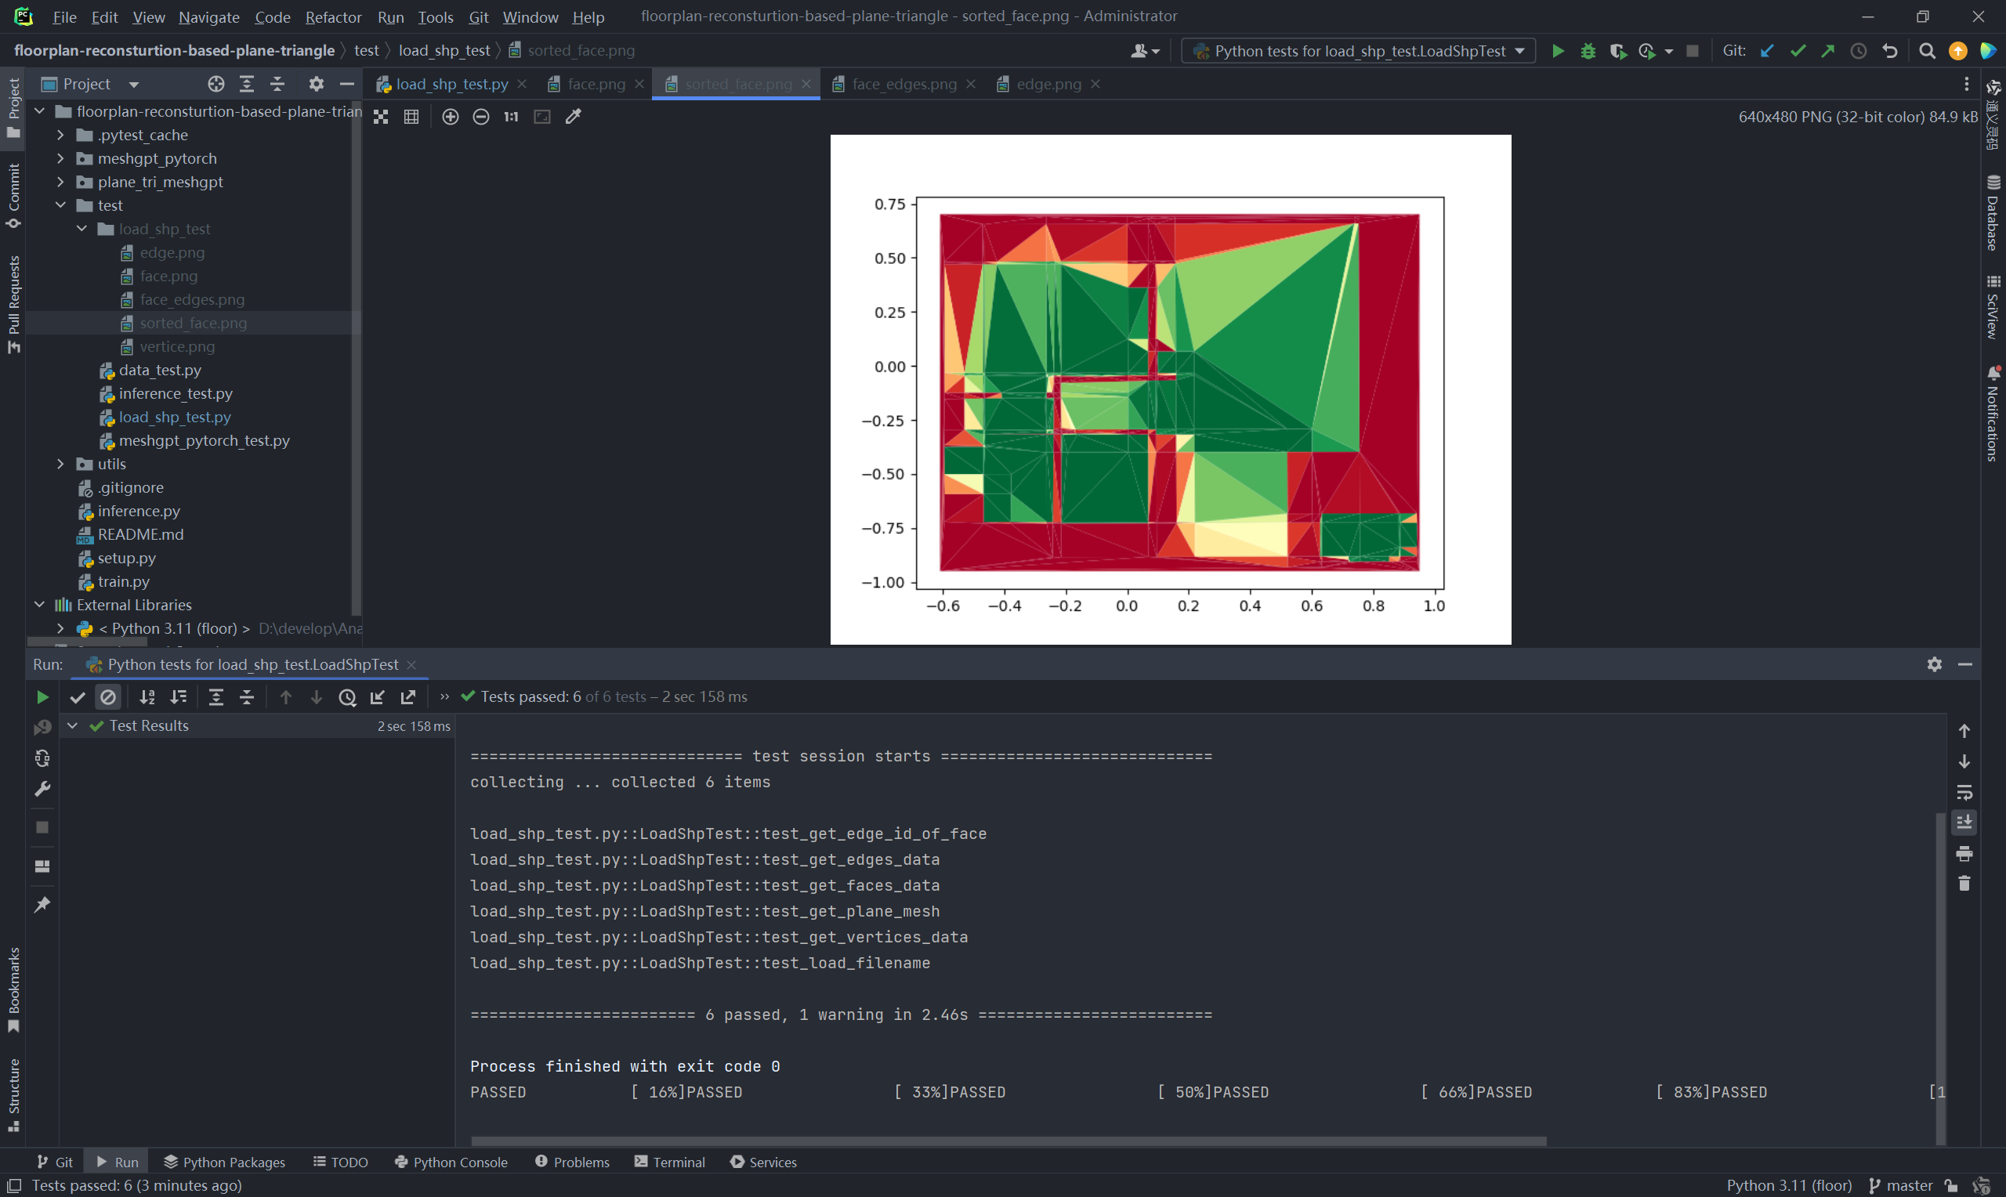The width and height of the screenshot is (2006, 1197).
Task: Expand the .pytest_cache folder
Action: coord(60,135)
